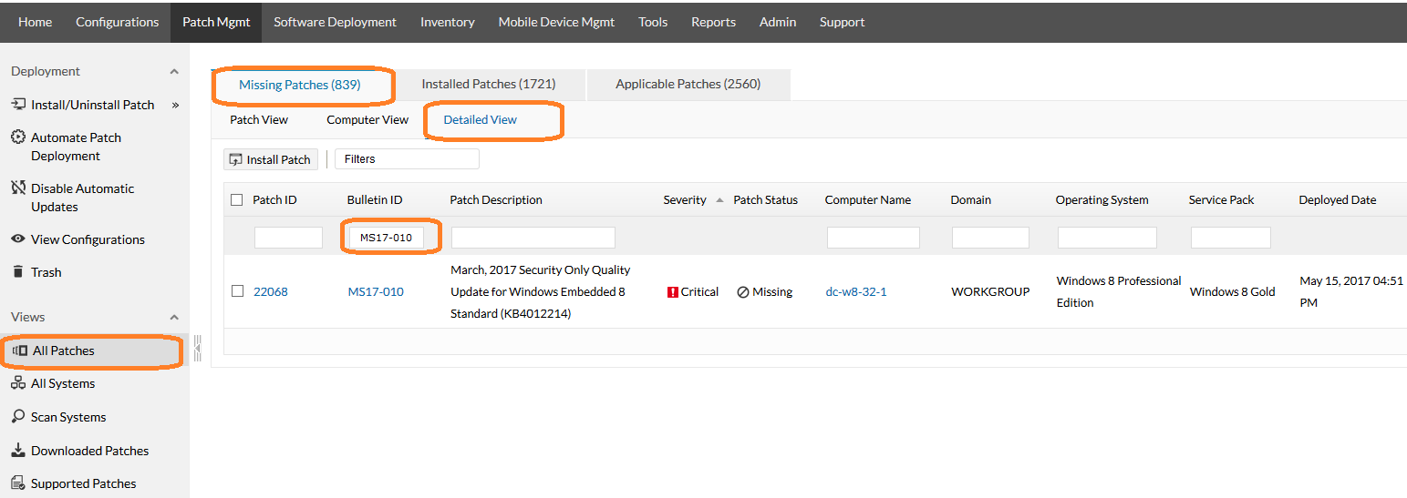1407x498 pixels.
Task: Click the Disable Automatic Updates icon
Action: point(18,188)
